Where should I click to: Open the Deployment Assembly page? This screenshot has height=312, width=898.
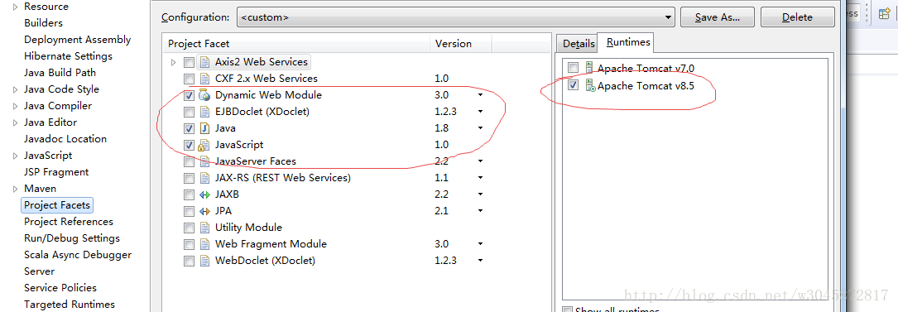[77, 40]
